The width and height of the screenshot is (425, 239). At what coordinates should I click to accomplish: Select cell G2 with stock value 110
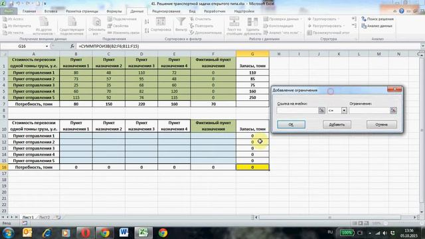252,72
